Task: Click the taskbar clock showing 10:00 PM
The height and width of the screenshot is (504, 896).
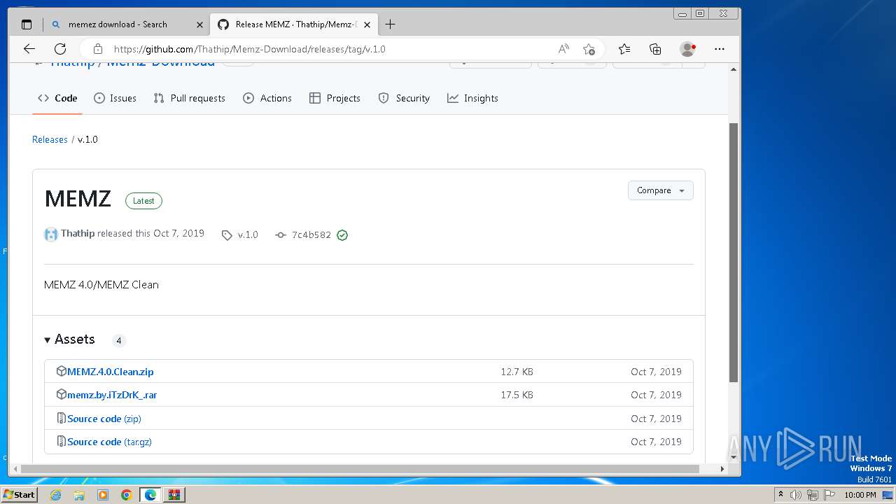Action: pyautogui.click(x=860, y=495)
